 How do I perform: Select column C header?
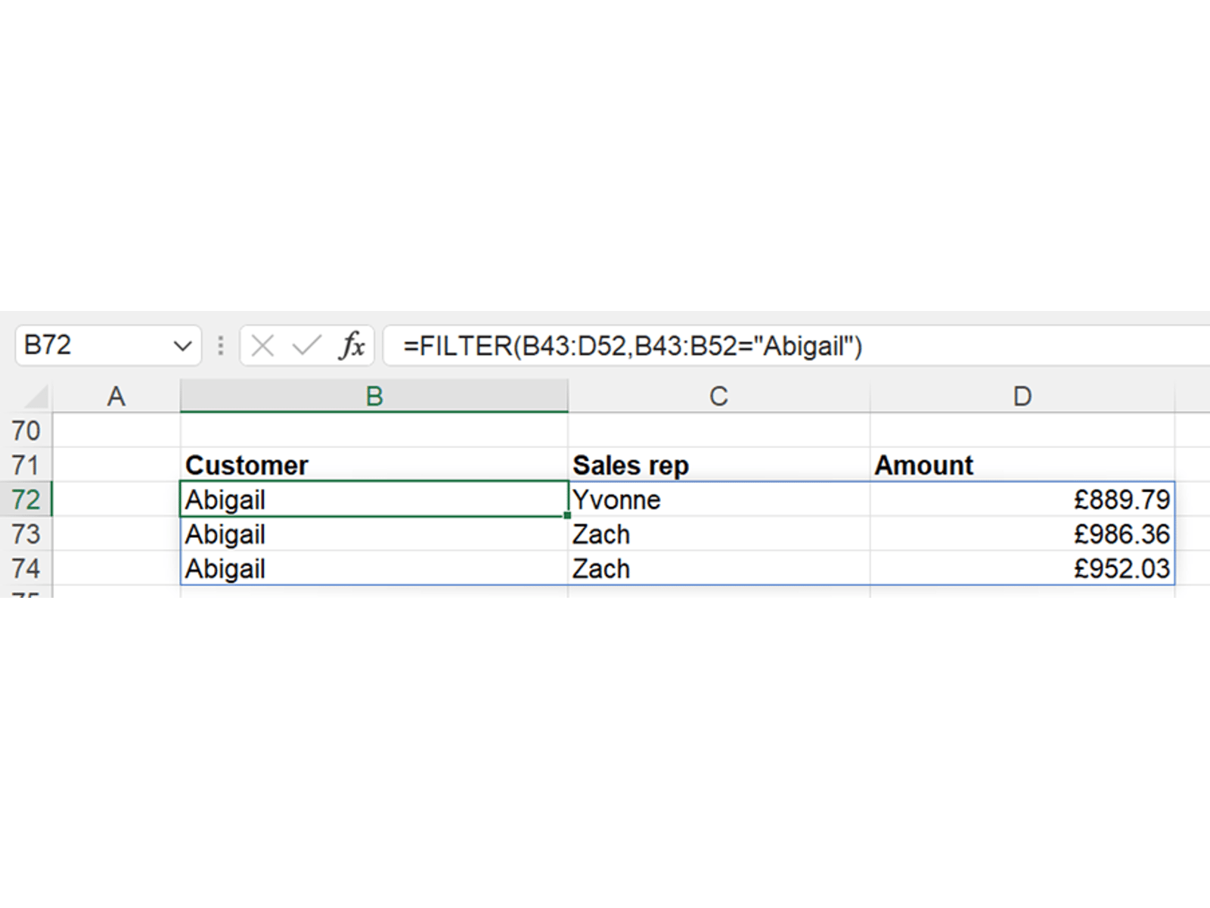tap(718, 396)
